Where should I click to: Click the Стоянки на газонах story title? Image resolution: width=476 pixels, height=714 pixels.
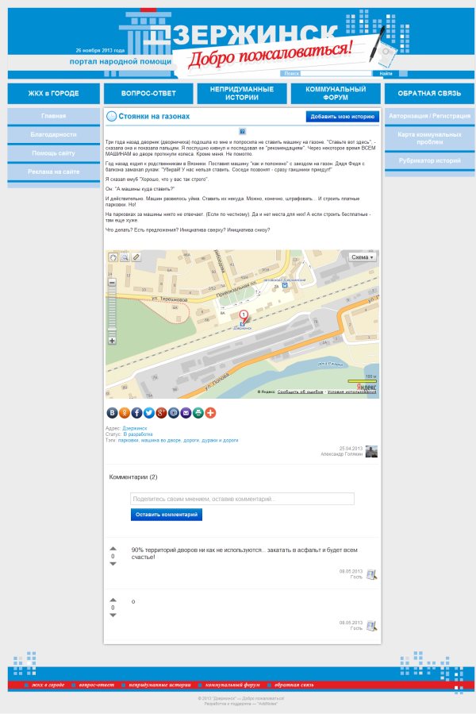[x=154, y=117]
